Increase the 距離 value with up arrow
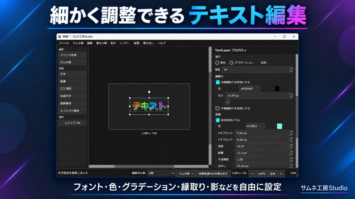355x199 pixels. coord(291,151)
